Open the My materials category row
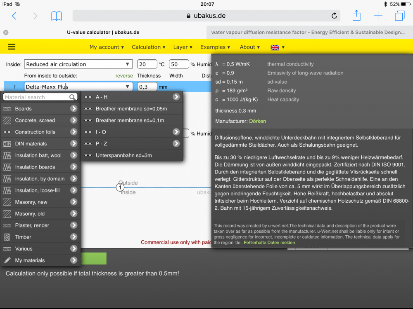The width and height of the screenshot is (413, 309). [x=40, y=260]
